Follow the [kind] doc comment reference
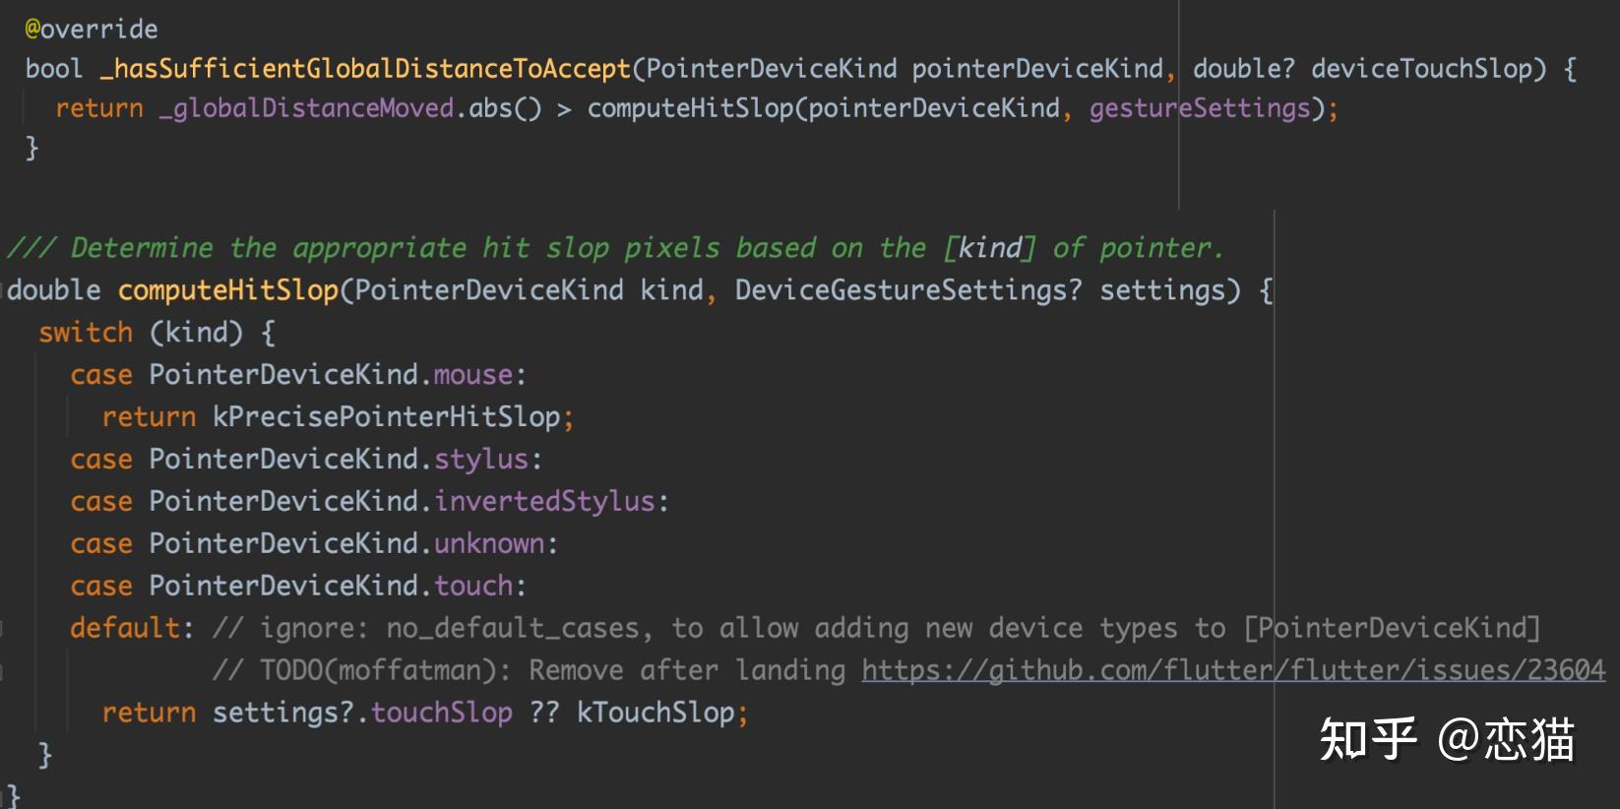Image resolution: width=1620 pixels, height=809 pixels. point(990,248)
